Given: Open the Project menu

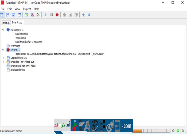Looking at the screenshot, I should (27, 9).
